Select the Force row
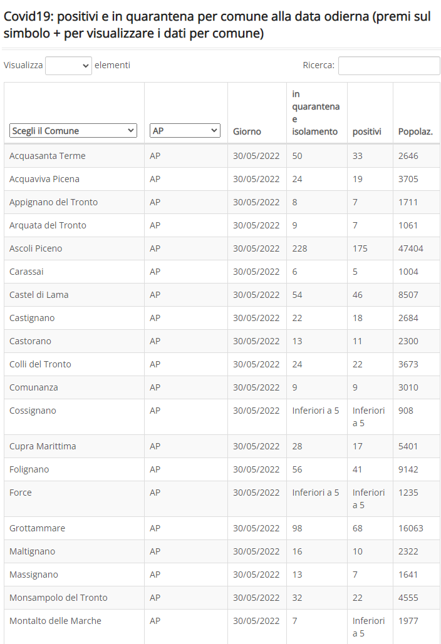 (x=222, y=499)
